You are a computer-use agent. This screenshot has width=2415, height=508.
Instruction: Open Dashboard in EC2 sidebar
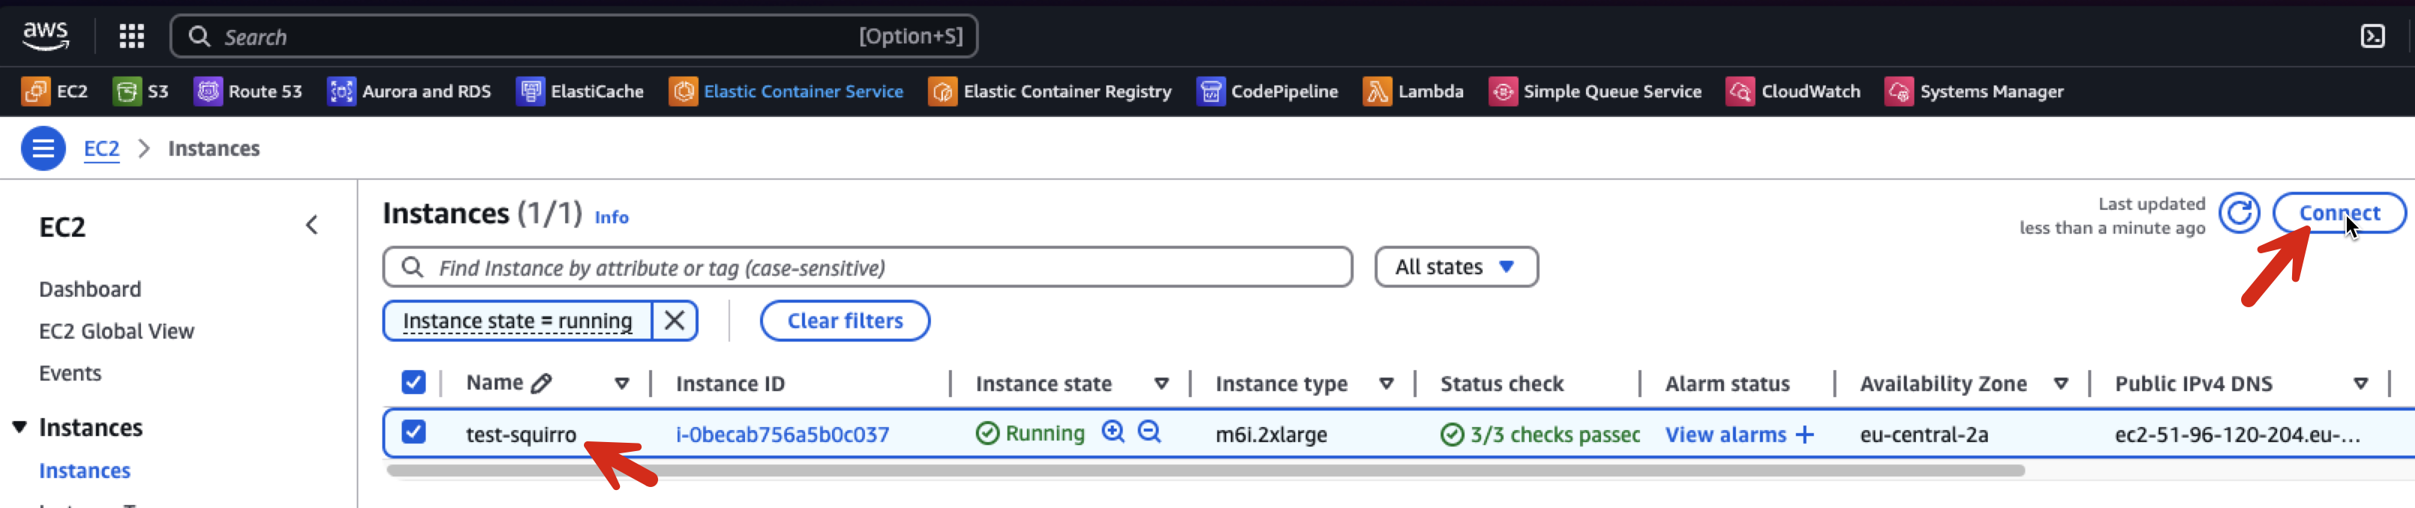point(90,290)
